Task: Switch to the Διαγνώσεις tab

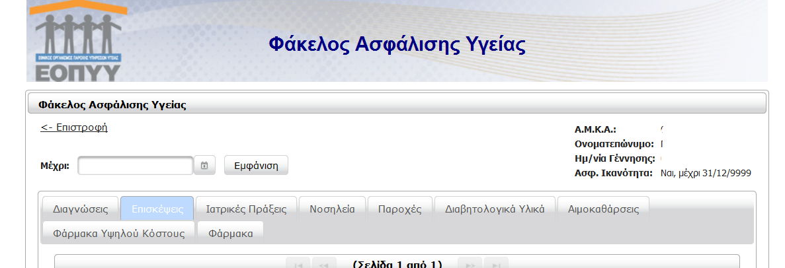Action: (80, 209)
